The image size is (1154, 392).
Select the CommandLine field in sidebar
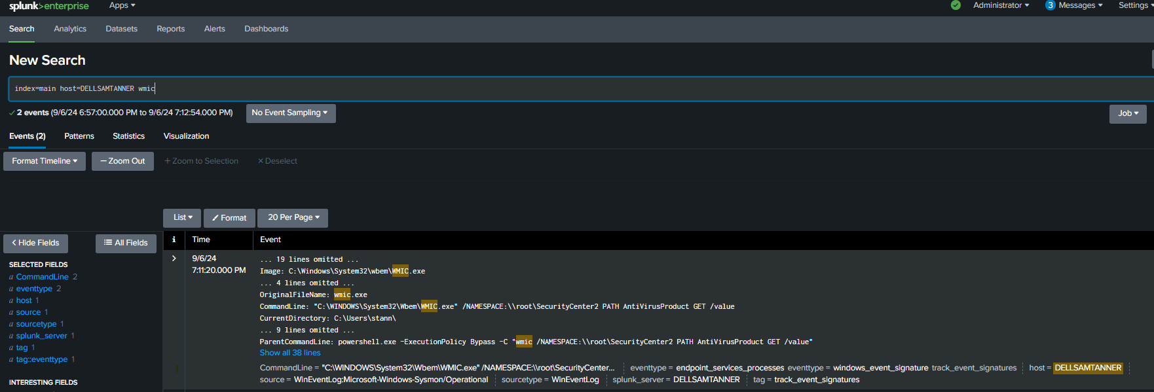[x=42, y=277]
